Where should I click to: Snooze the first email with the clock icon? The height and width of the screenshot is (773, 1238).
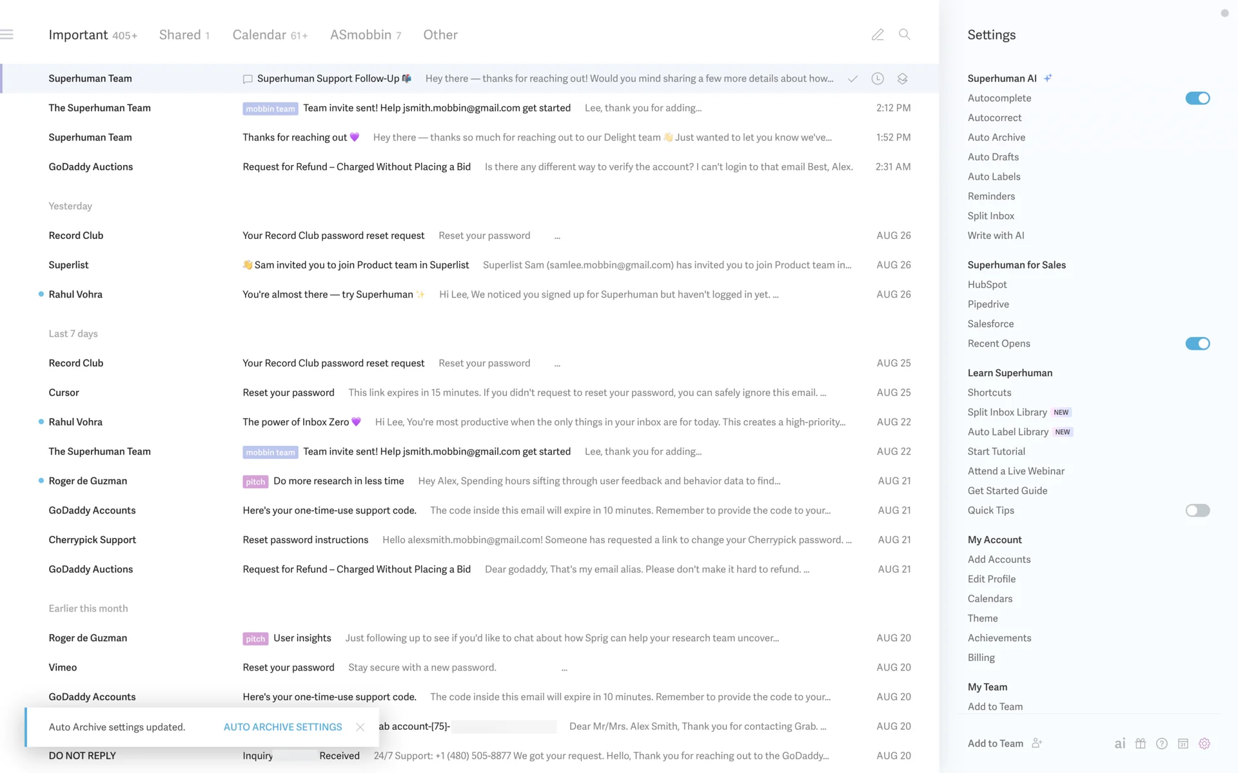[878, 79]
